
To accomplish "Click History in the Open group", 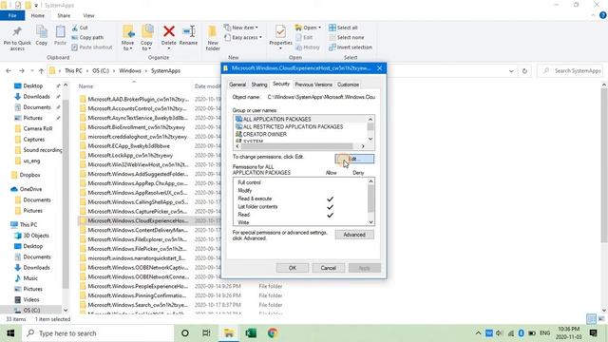I will coord(308,47).
